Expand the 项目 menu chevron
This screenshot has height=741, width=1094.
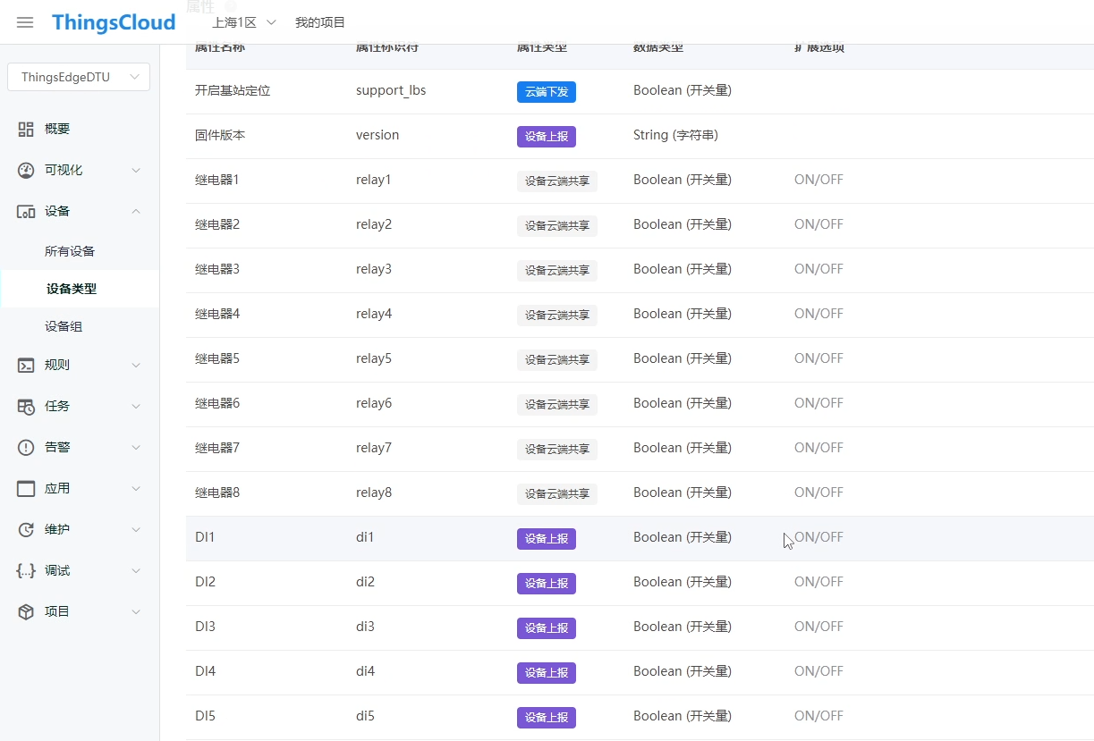(x=136, y=611)
